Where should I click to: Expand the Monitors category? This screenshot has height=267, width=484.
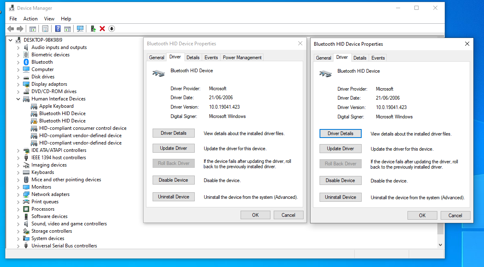coord(18,187)
